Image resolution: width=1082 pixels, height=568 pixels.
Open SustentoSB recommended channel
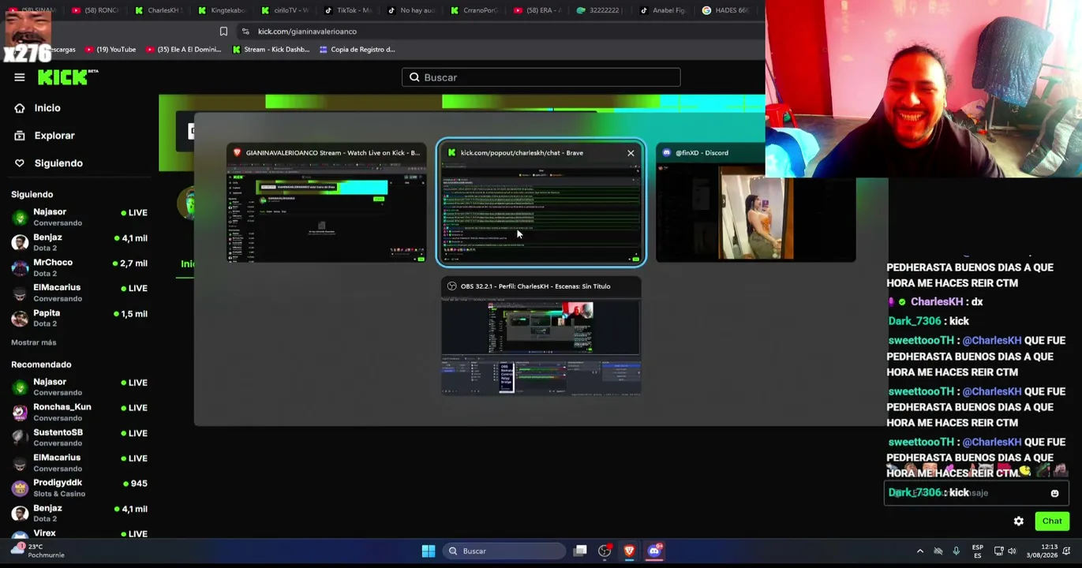click(79, 436)
